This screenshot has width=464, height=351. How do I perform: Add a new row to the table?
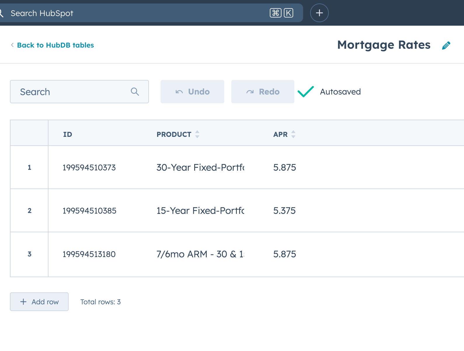(x=39, y=302)
